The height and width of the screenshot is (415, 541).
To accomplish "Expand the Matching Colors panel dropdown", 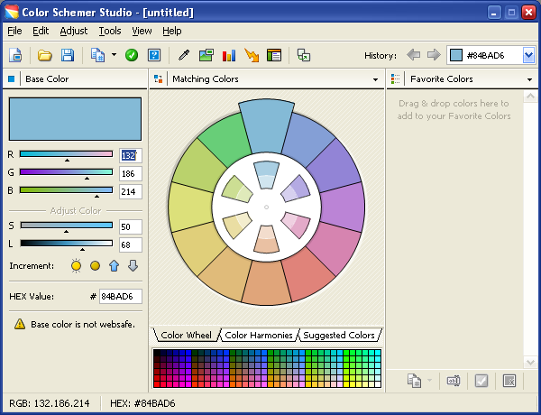I will (x=375, y=79).
